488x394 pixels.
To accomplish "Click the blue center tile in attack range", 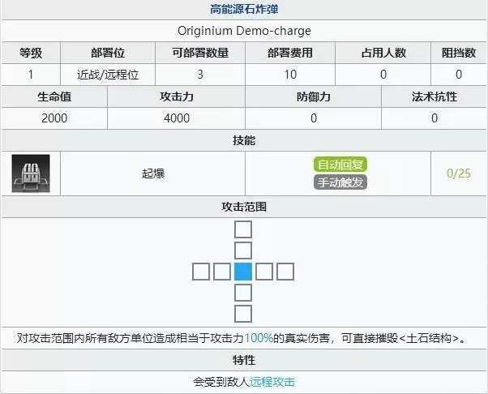I will coord(243,272).
